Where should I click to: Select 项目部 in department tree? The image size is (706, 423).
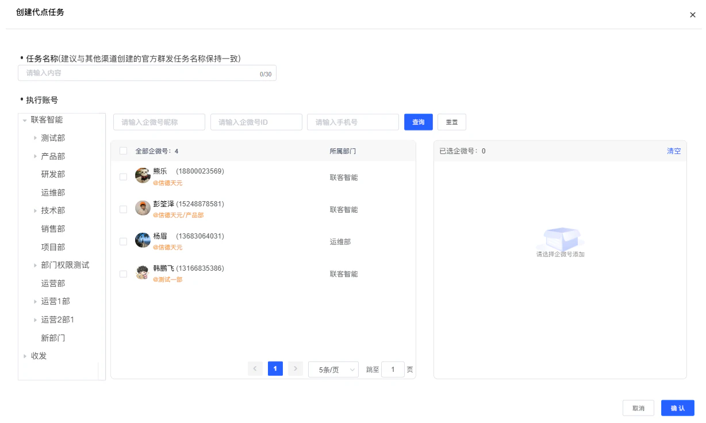point(53,247)
